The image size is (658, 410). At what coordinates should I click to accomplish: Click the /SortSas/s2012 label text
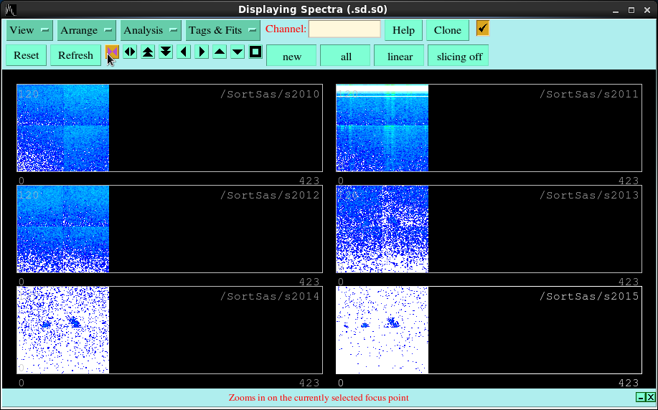(270, 195)
